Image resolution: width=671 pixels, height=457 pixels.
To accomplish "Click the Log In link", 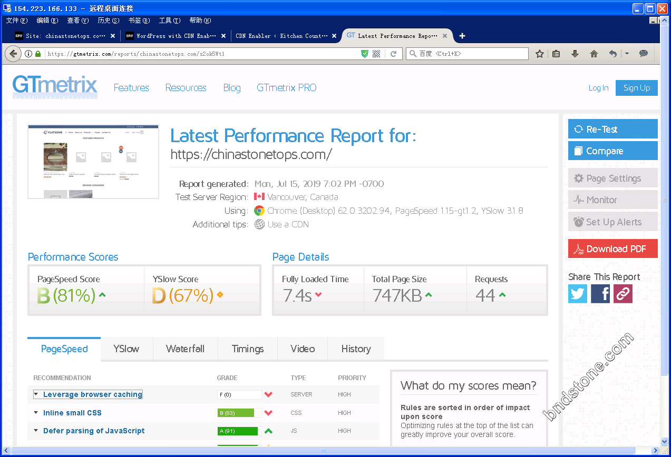I will pos(598,88).
